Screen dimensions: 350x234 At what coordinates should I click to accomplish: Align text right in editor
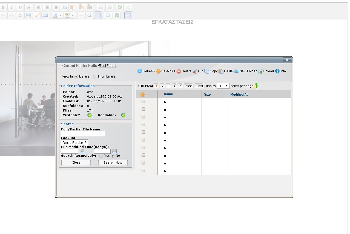[56, 7]
